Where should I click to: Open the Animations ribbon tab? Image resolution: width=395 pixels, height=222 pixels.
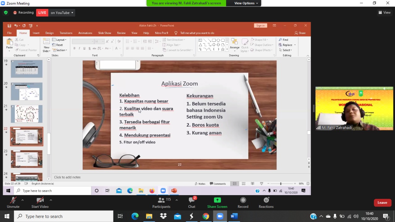[85, 33]
